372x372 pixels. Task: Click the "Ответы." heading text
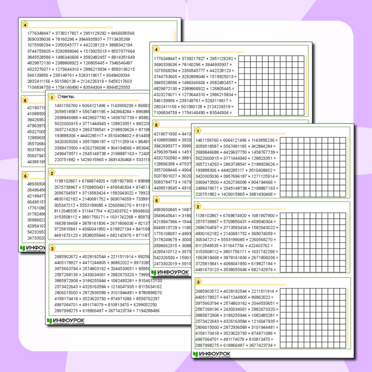pos(65,97)
